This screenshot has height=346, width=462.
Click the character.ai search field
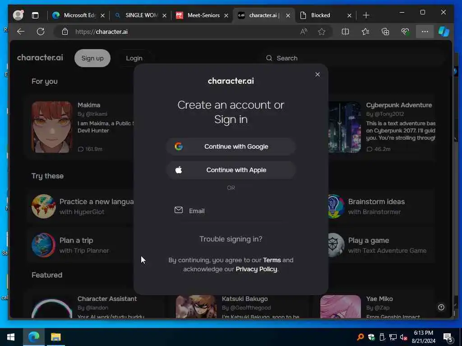coord(354,58)
